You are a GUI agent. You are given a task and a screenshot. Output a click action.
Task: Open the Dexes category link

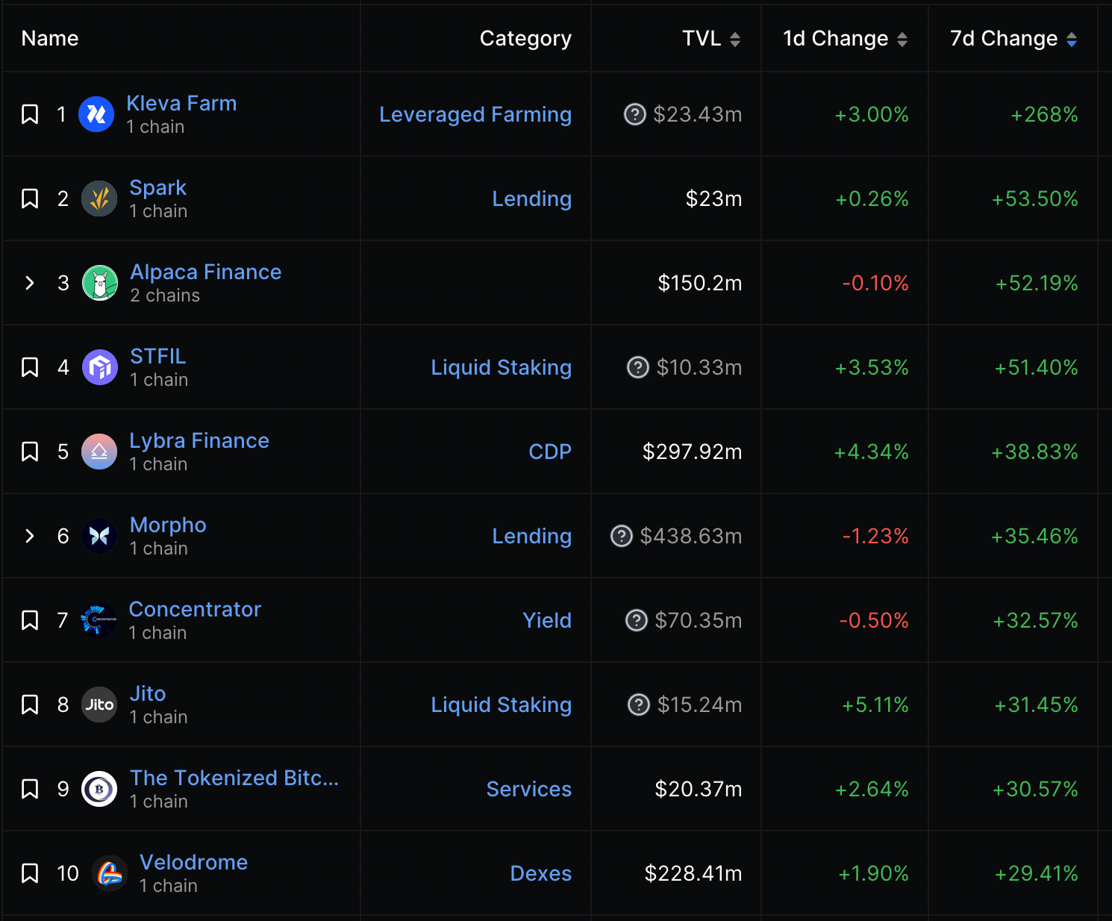(541, 873)
